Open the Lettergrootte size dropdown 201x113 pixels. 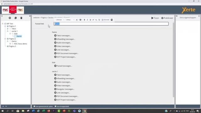[x=70, y=20]
